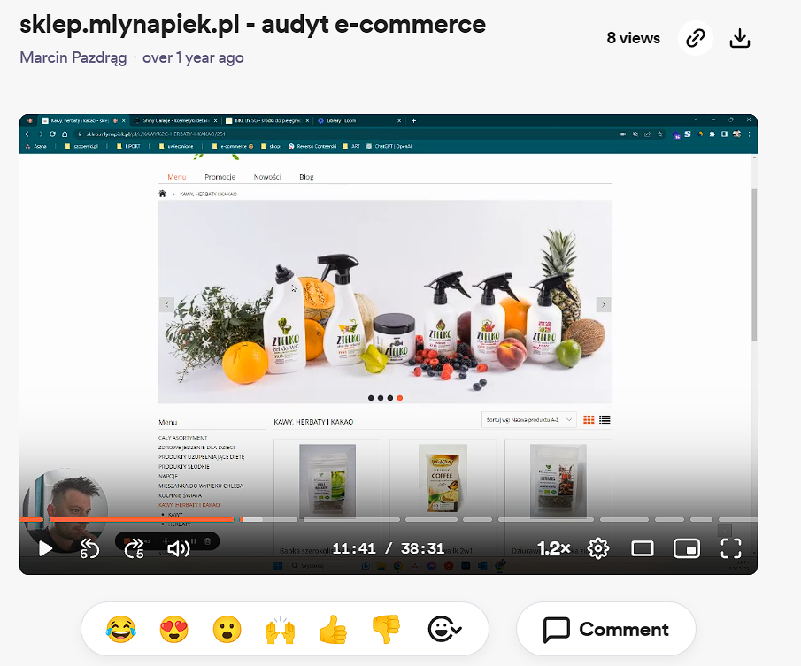
Task: Open PRODUKTY SŁODKIE category
Action: point(184,466)
